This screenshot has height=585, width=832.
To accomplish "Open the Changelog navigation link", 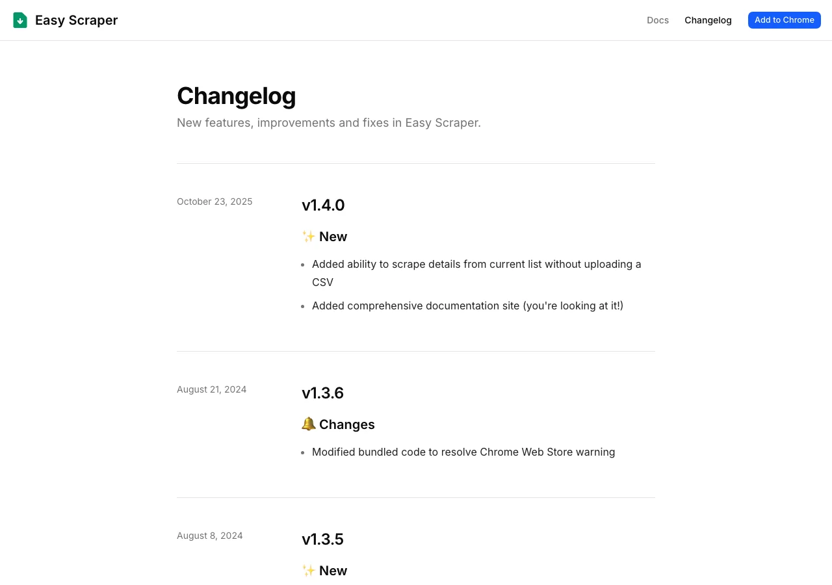I will tap(708, 20).
